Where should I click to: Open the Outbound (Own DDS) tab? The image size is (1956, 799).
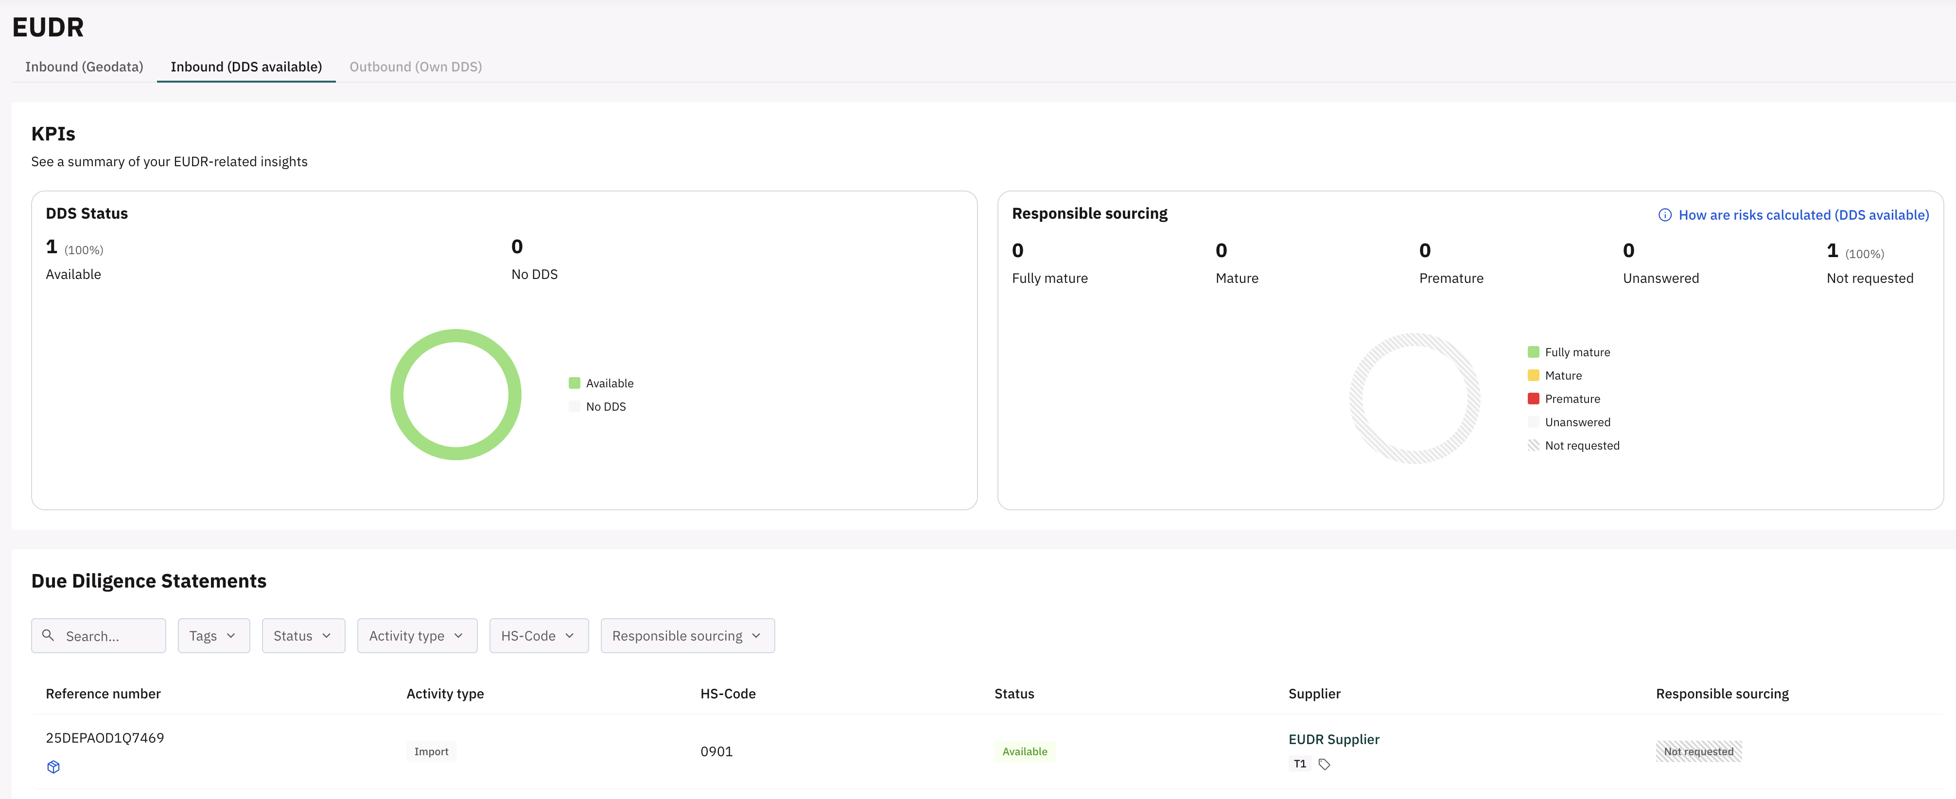[x=415, y=67]
